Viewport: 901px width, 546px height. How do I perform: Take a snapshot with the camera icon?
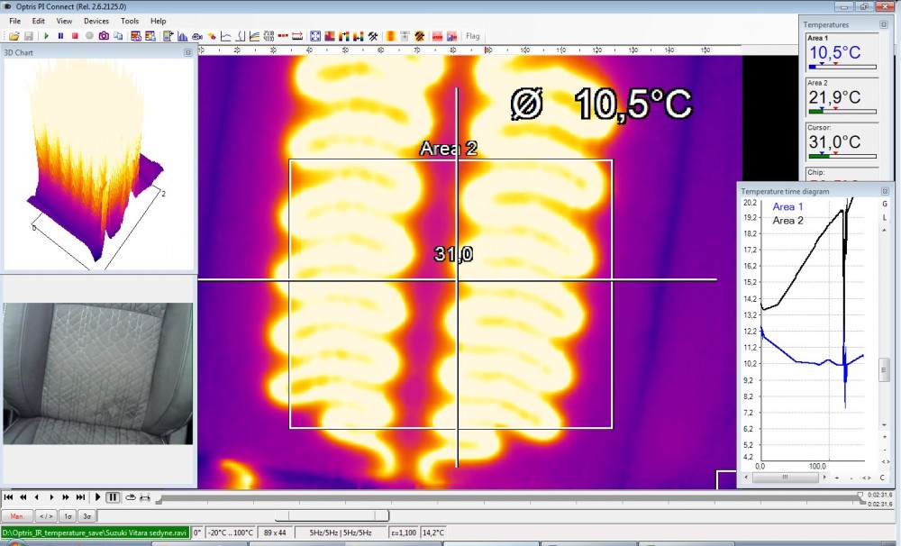click(x=104, y=36)
